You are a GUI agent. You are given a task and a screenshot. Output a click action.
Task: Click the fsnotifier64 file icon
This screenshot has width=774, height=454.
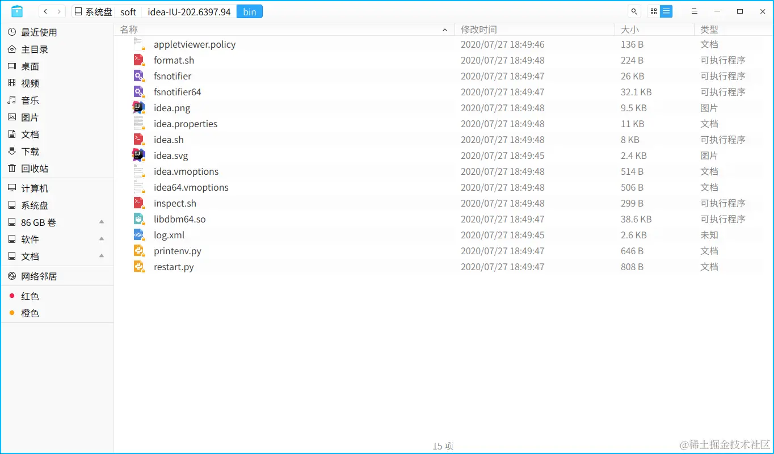click(x=139, y=92)
